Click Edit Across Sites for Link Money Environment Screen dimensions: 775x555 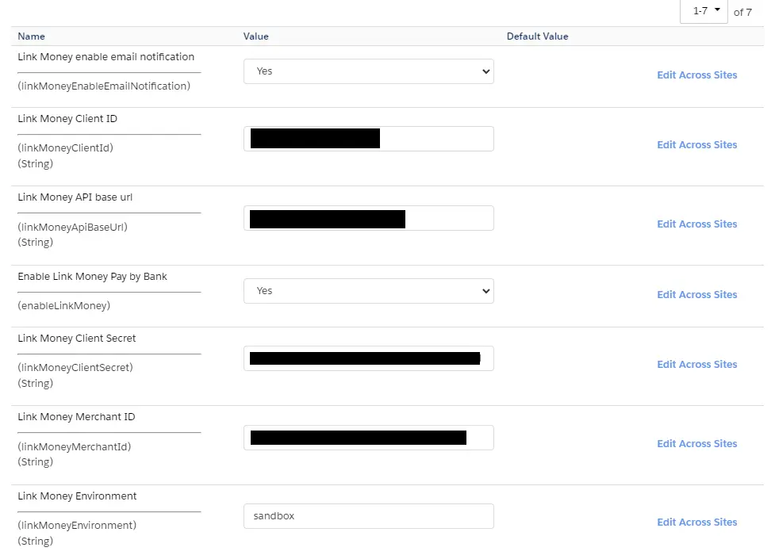tap(697, 522)
